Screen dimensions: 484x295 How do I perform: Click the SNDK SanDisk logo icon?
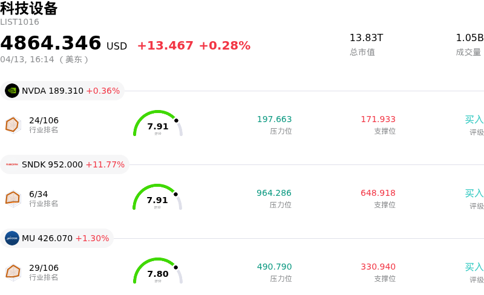coord(12,164)
